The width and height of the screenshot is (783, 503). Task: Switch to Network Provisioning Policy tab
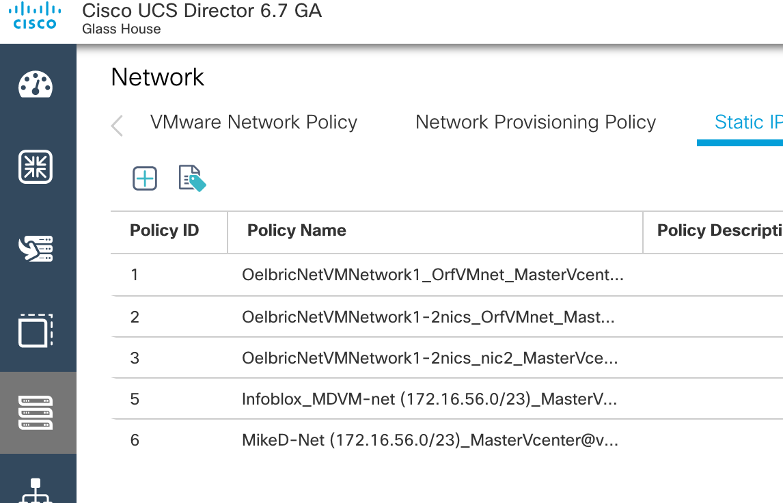[x=536, y=122]
